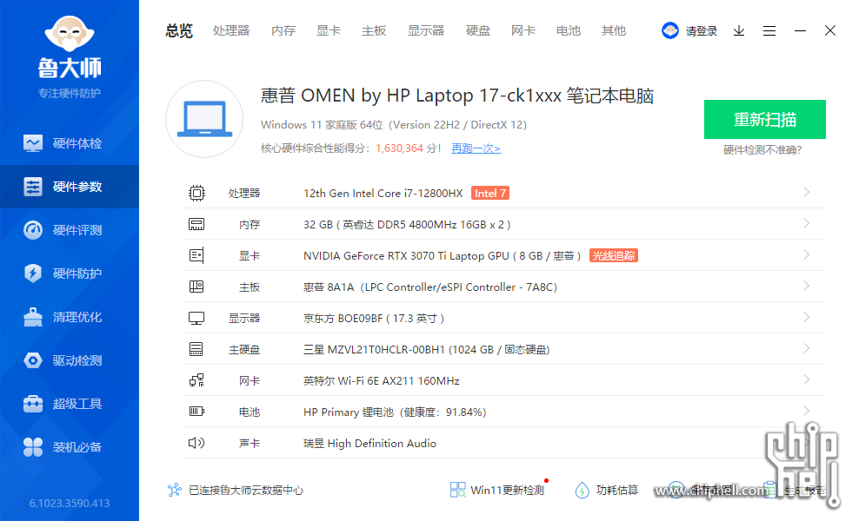This screenshot has width=852, height=521.
Task: Click the Intel 7 badge
Action: (490, 193)
